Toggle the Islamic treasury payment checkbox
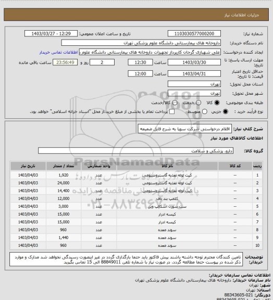273x300 pixels. (x=172, y=111)
